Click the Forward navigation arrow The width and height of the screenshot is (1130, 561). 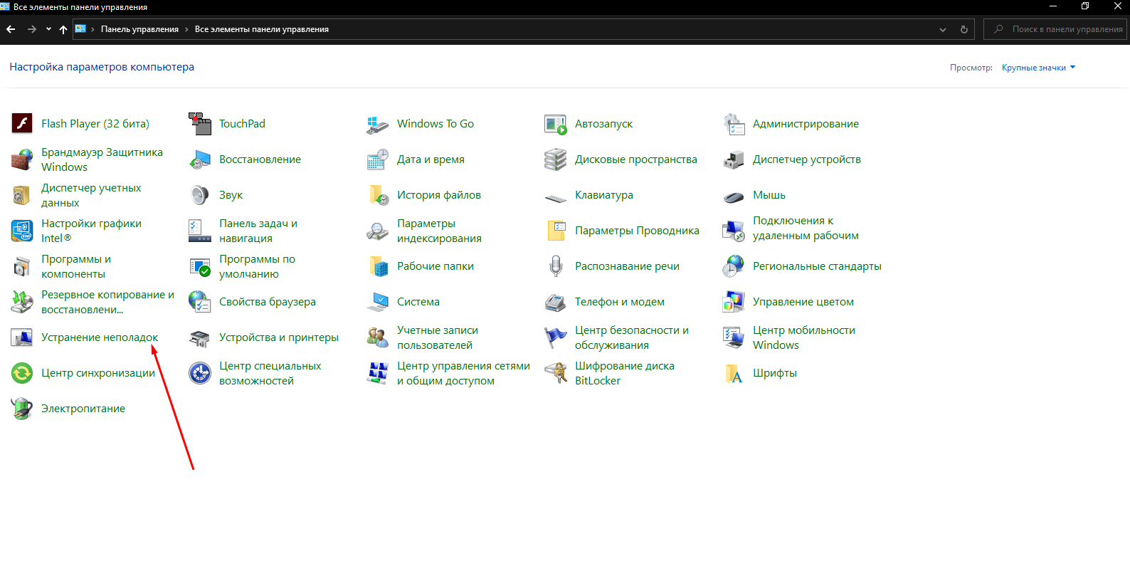click(x=31, y=29)
